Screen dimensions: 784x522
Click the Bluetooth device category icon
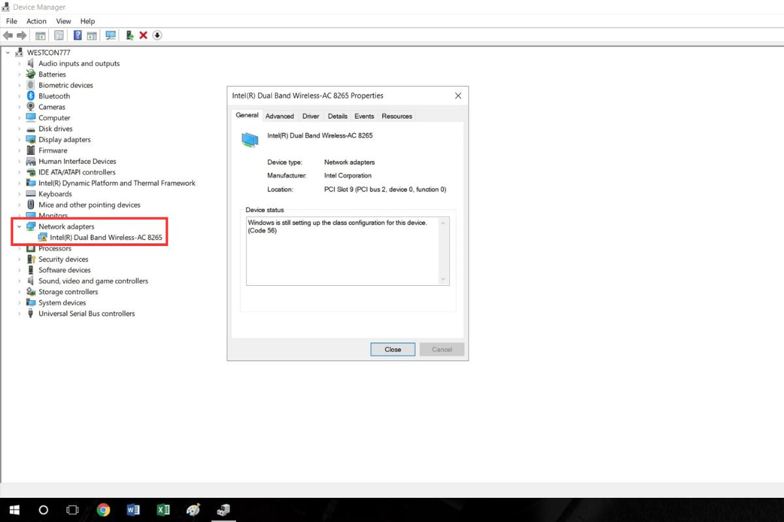(31, 96)
